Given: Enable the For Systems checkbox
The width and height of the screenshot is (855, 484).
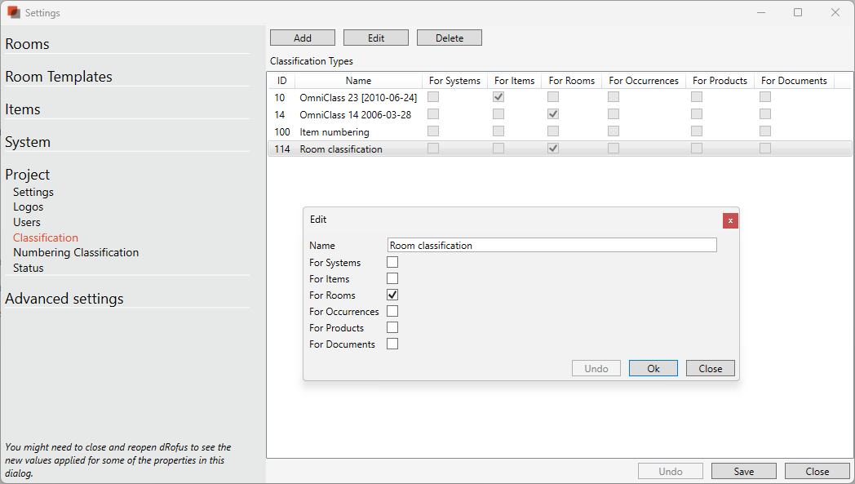Looking at the screenshot, I should 392,261.
